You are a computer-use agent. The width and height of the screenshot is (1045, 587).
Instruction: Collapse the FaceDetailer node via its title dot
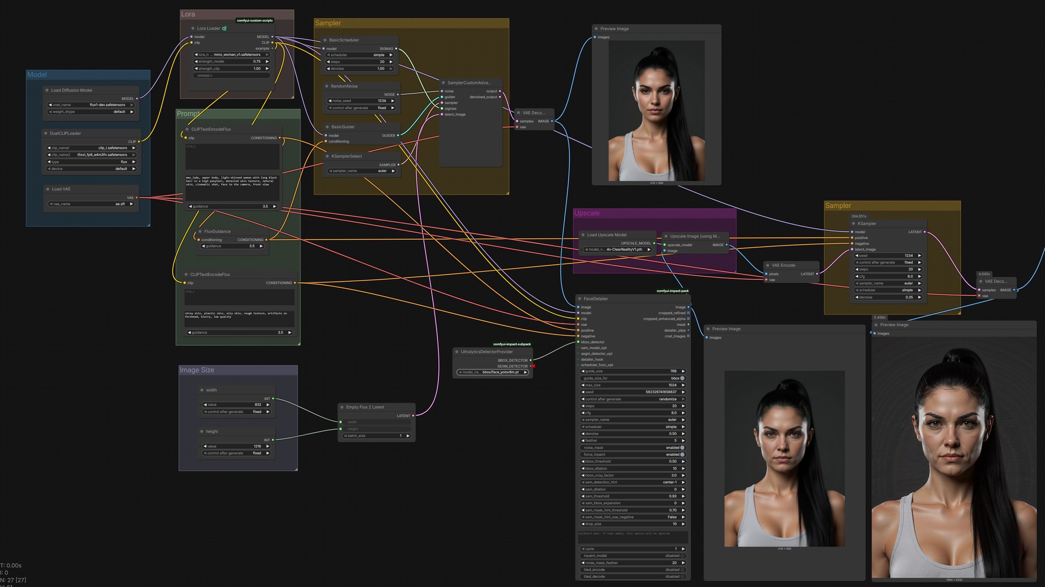click(x=579, y=299)
